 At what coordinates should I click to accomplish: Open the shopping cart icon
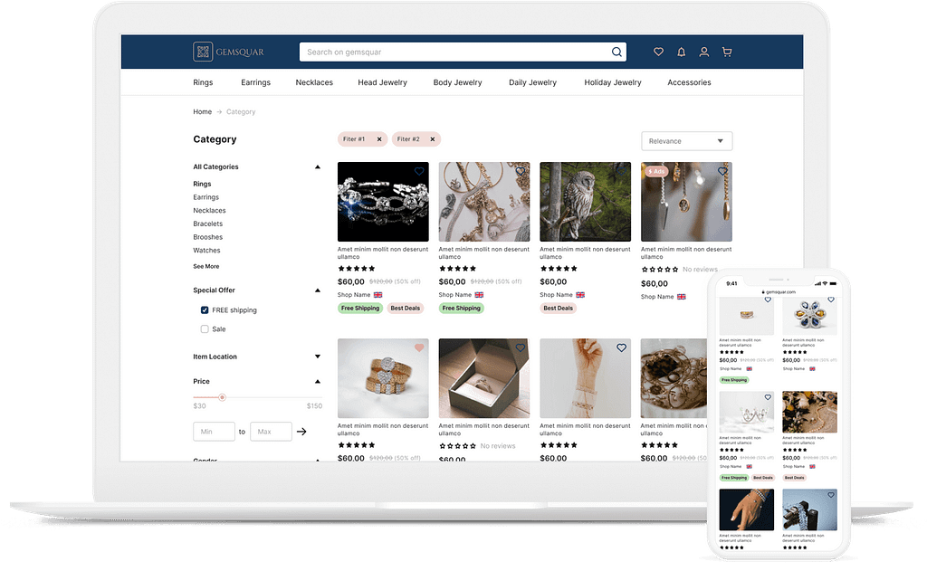[726, 52]
